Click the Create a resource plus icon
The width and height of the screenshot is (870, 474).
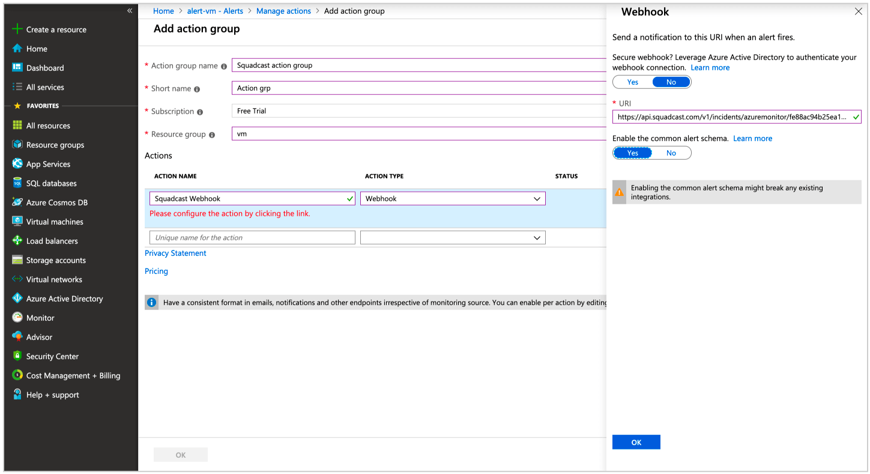click(17, 29)
